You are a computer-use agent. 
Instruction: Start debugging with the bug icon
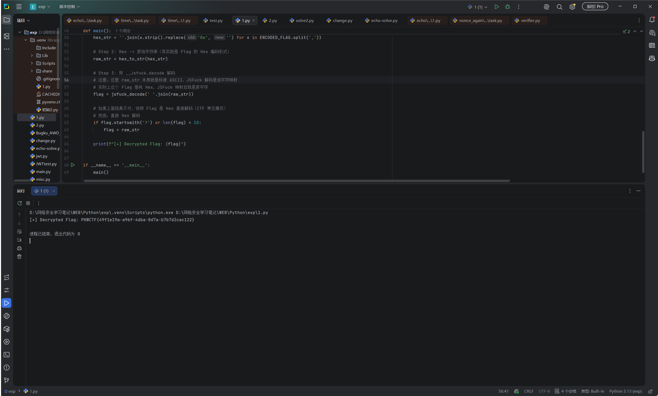(507, 7)
